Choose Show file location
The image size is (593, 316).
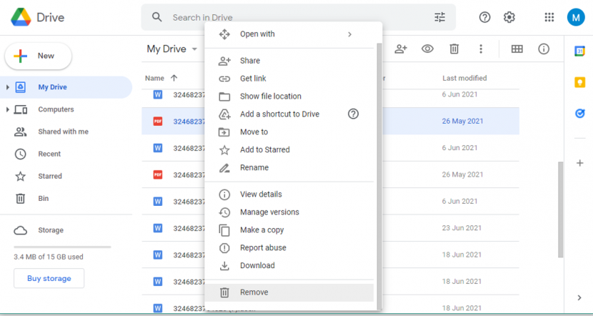pos(289,96)
